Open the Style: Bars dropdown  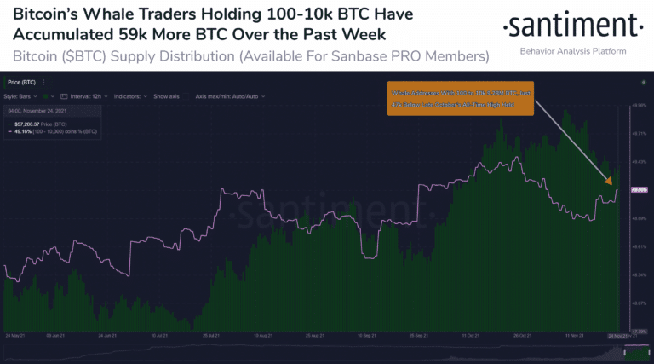click(21, 96)
